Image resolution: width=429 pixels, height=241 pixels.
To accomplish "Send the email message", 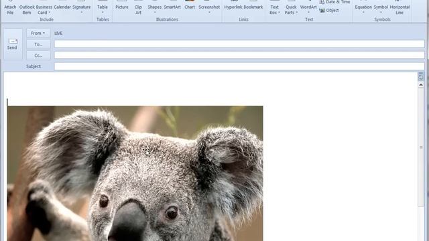I will [13, 44].
